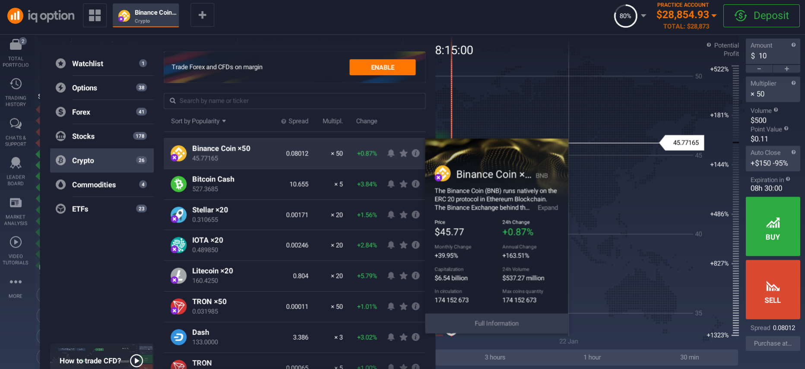Viewport: 805px width, 369px height.
Task: Set chart range to 30 min
Action: pos(689,357)
